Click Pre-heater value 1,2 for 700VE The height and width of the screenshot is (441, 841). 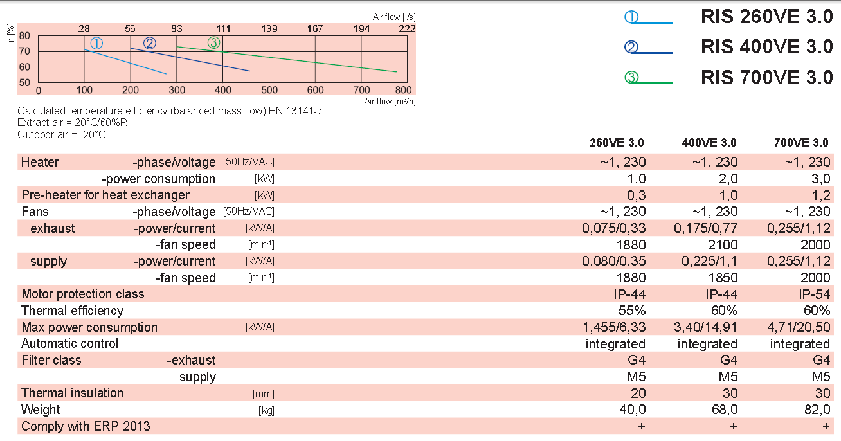click(822, 195)
